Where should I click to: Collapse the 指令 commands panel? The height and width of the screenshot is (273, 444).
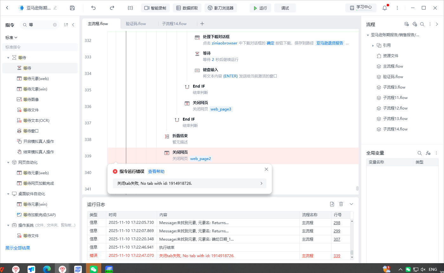(x=73, y=24)
